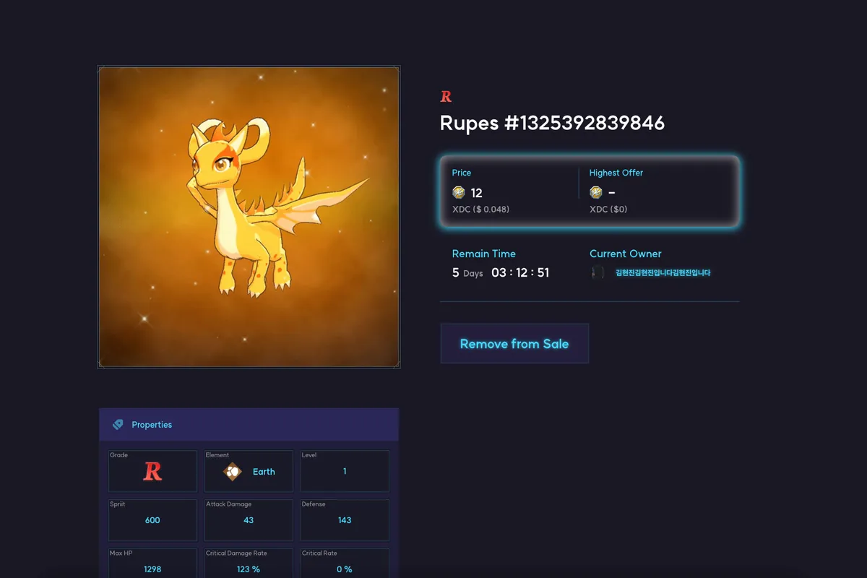Image resolution: width=867 pixels, height=578 pixels.
Task: Click the Attack Damage value 43
Action: pyautogui.click(x=249, y=520)
